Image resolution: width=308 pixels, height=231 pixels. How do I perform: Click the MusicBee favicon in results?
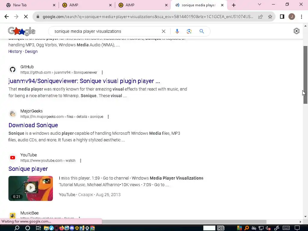[x=13, y=215]
